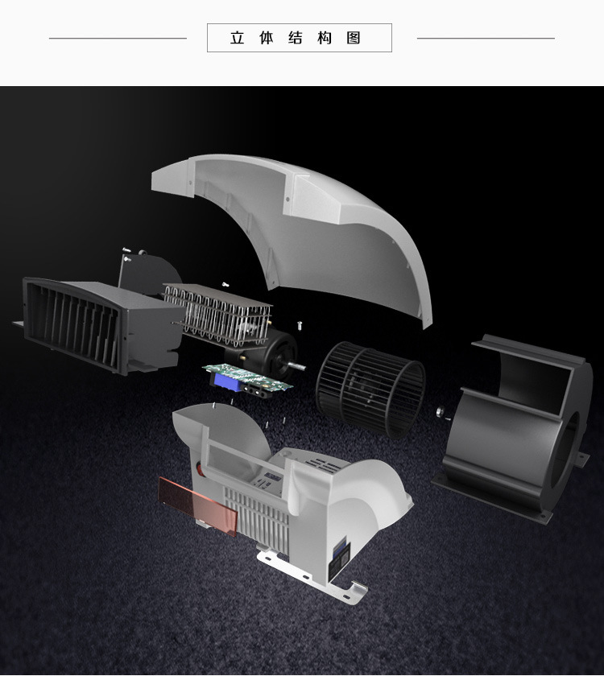
Task: Click the screw below the top cover
Action: coord(300,324)
